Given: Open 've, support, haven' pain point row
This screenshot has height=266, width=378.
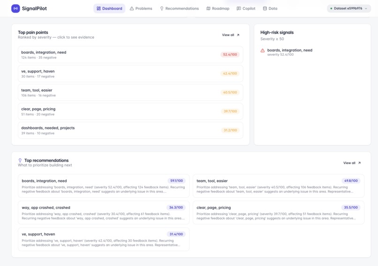Looking at the screenshot, I should 130,74.
